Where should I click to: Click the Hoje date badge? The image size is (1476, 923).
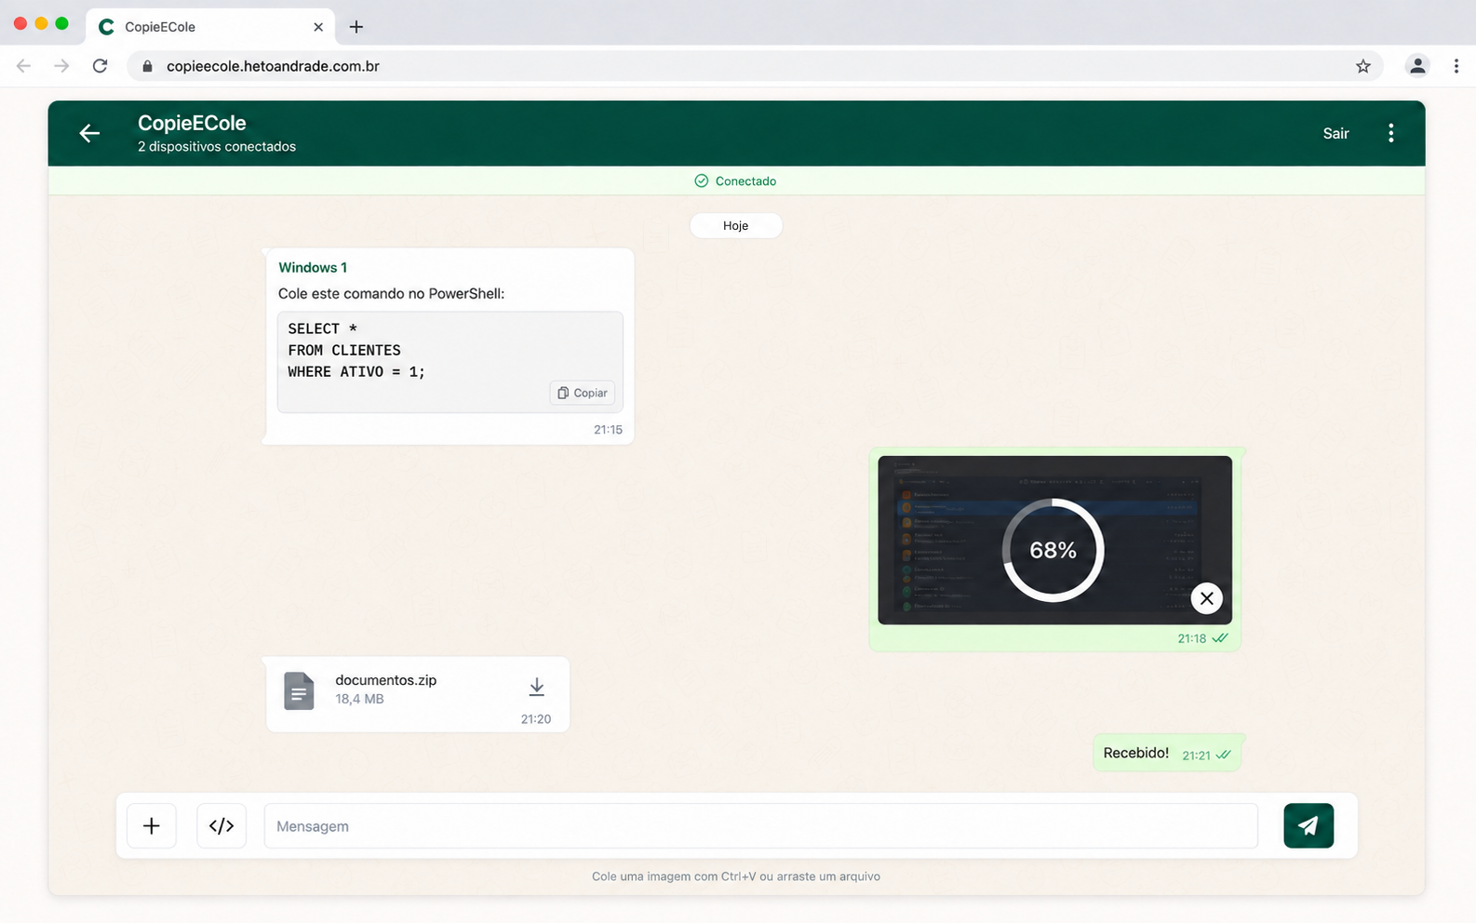(x=735, y=225)
